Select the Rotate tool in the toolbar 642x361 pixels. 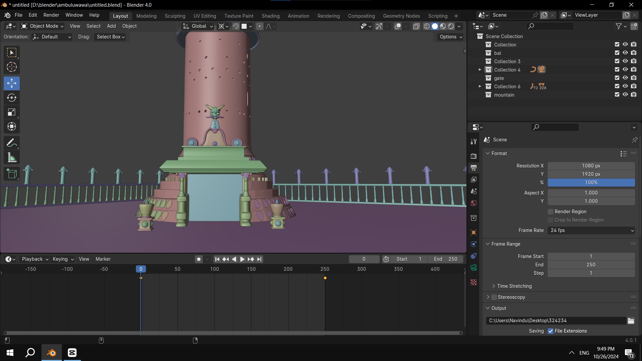[x=12, y=98]
